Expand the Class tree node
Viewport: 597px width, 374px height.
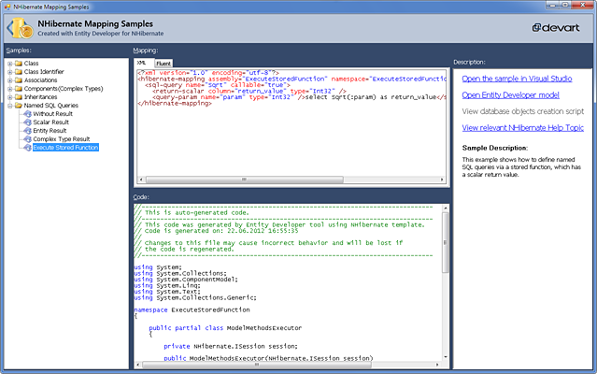click(10, 64)
